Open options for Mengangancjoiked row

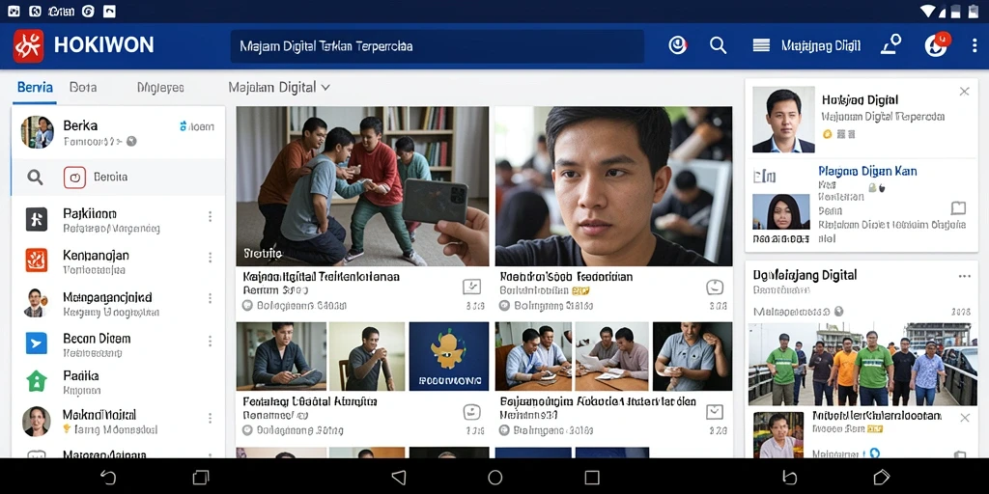210,299
